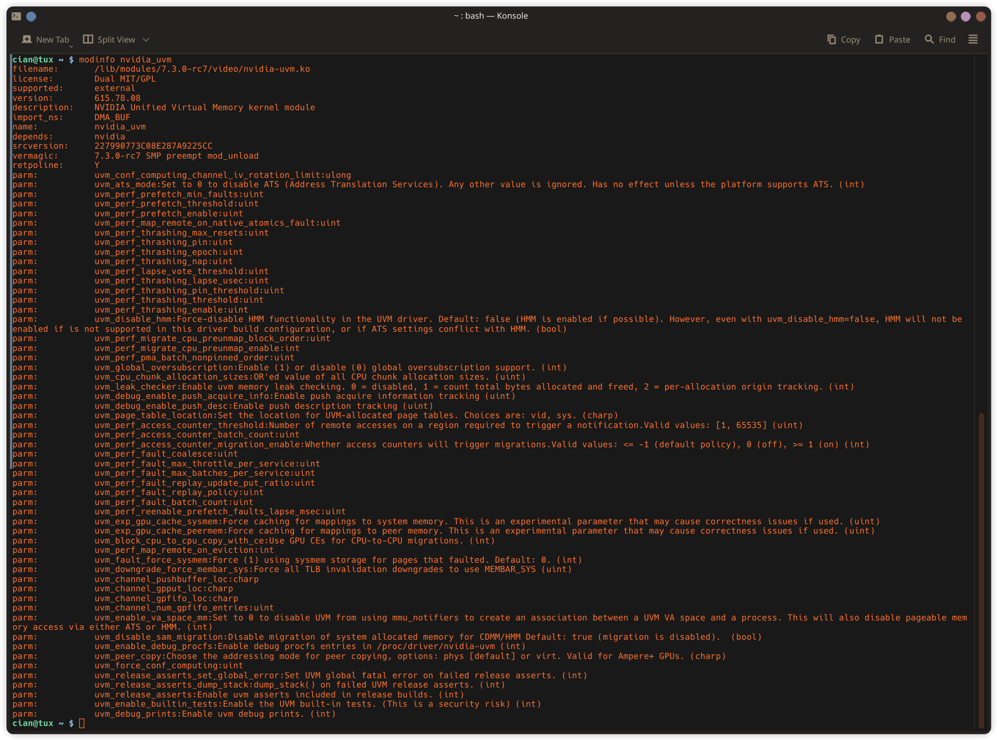Image resolution: width=997 pixels, height=740 pixels.
Task: Click the uvm_page_table_location parameter line
Action: (x=356, y=415)
